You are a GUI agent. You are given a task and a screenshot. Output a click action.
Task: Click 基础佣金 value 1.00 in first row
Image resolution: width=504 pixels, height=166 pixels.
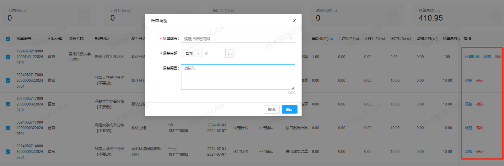click(315, 57)
